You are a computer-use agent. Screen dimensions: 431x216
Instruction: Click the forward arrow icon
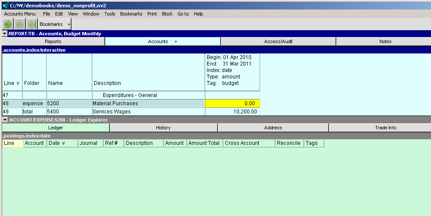click(x=19, y=24)
